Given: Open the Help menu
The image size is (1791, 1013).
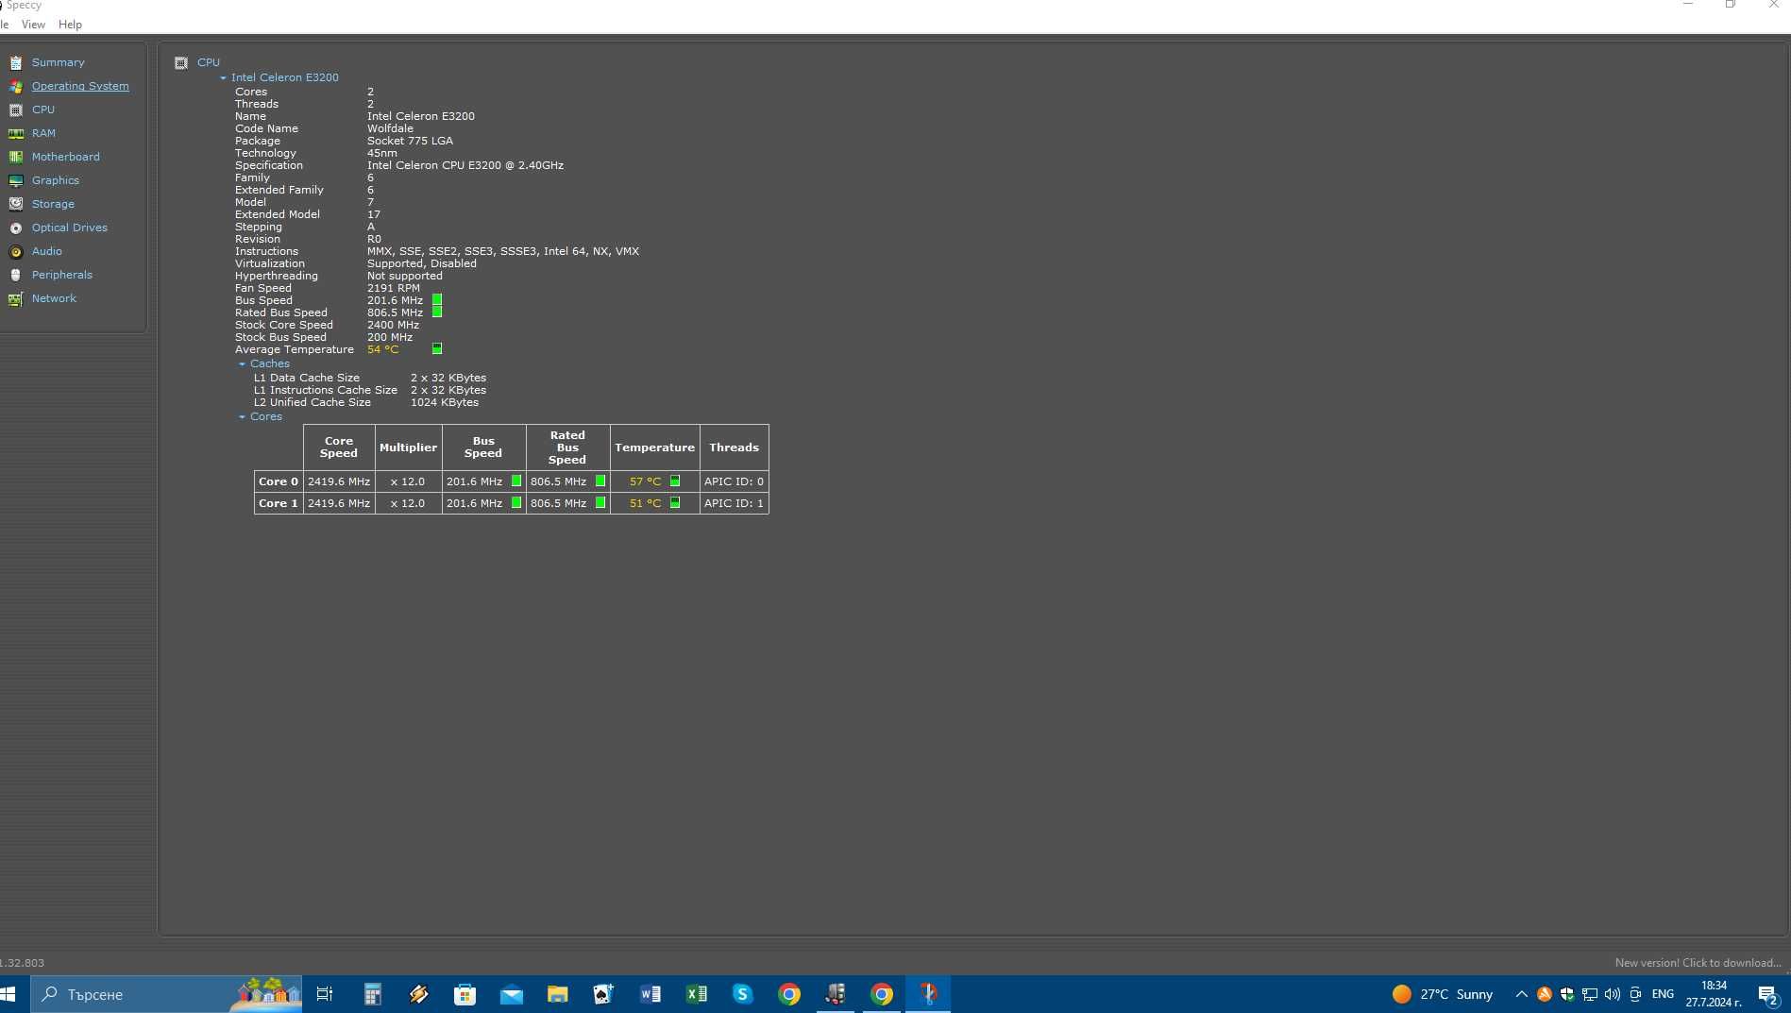Looking at the screenshot, I should pyautogui.click(x=70, y=25).
